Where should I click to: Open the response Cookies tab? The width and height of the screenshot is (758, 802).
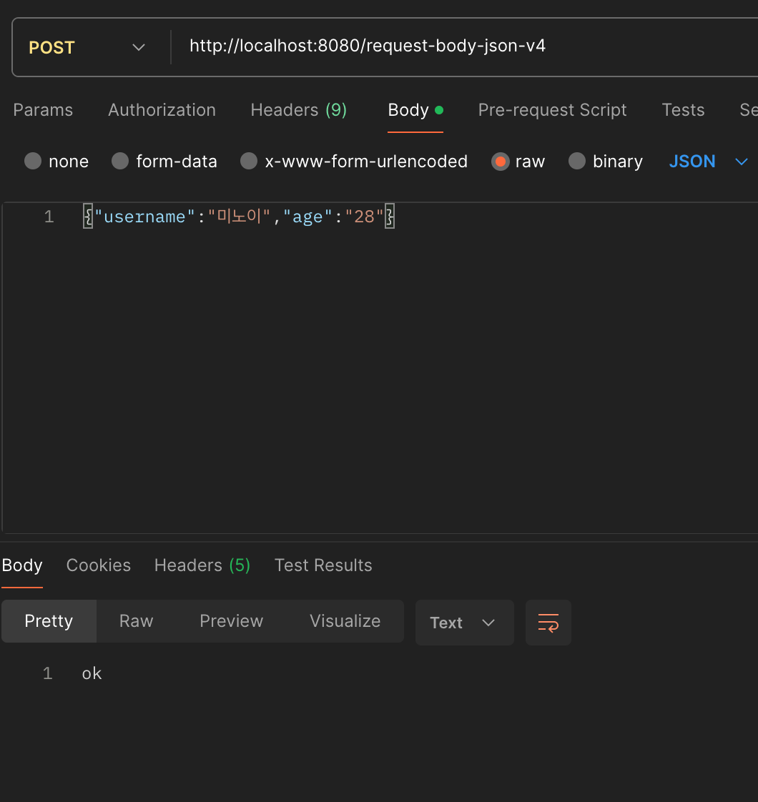(98, 565)
